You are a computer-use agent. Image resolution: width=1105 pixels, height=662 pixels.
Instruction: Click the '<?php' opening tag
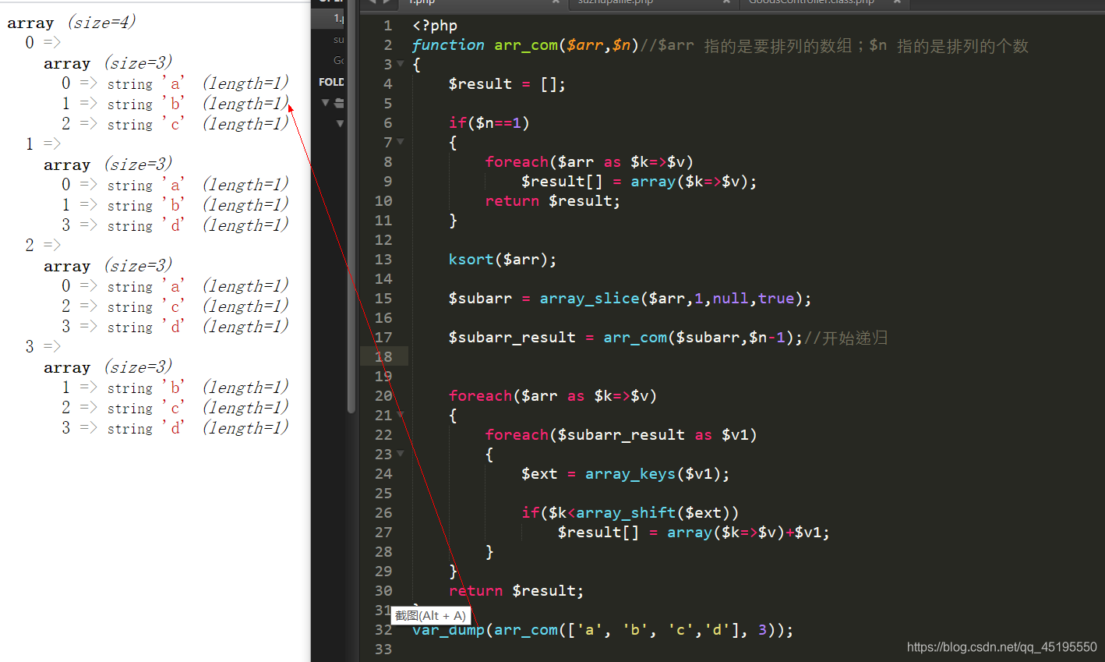(435, 26)
